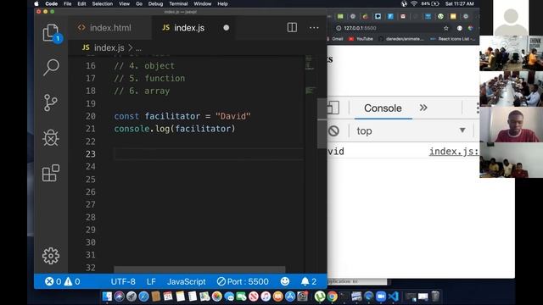Open Safari from the Dock

[x=143, y=297]
